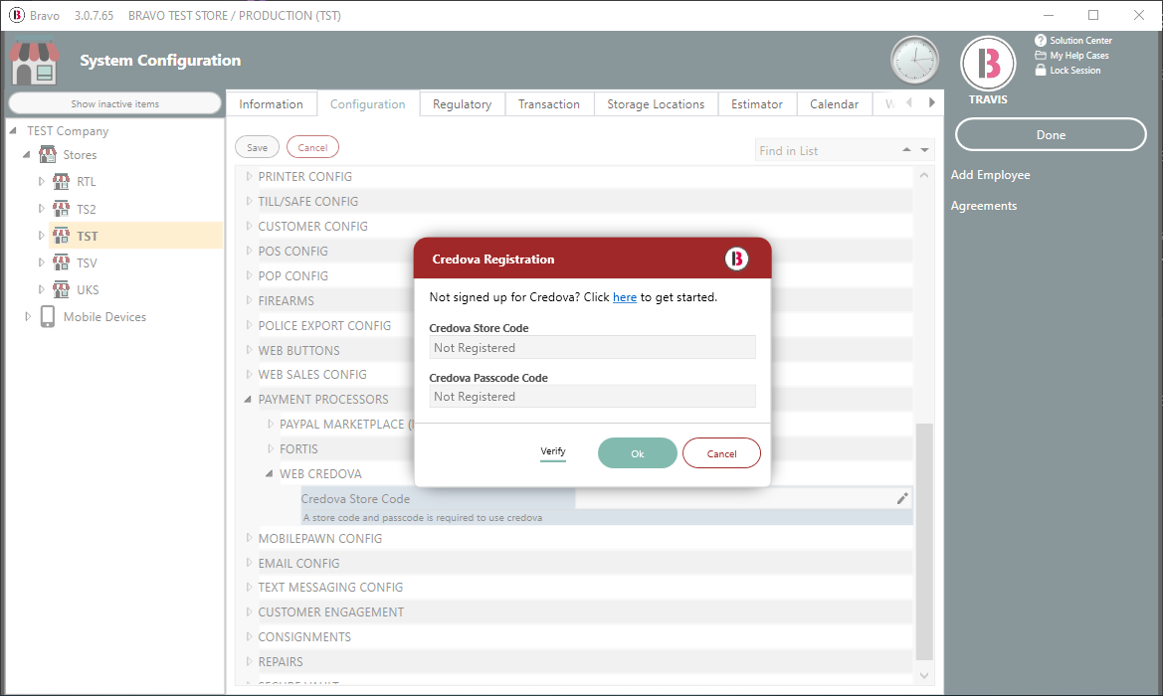Switch to the Regulatory tab
The width and height of the screenshot is (1163, 696).
[x=462, y=104]
